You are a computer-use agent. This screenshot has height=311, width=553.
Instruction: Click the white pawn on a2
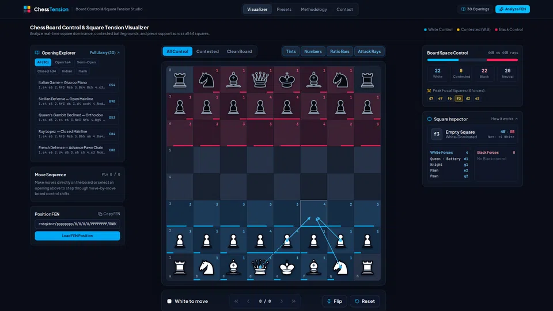tap(180, 241)
